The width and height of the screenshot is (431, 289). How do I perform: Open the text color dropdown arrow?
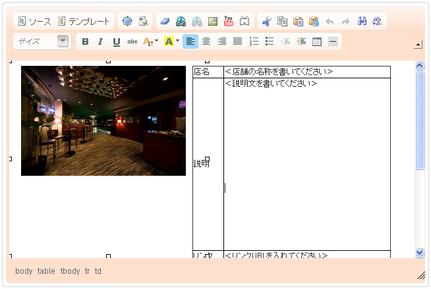click(156, 41)
